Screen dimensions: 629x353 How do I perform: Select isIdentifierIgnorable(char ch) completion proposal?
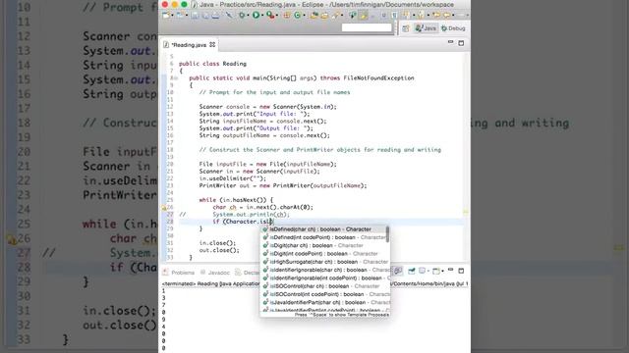pos(324,270)
